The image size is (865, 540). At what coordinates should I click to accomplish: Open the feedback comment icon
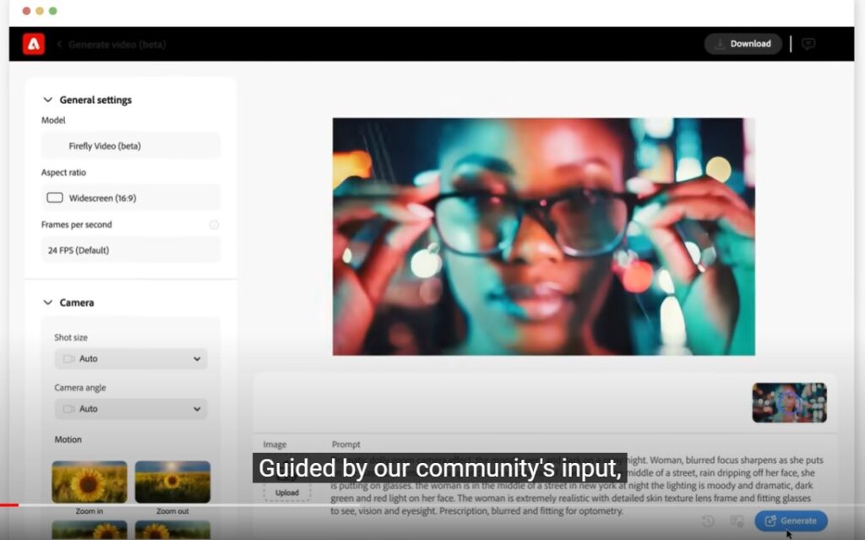coord(808,44)
